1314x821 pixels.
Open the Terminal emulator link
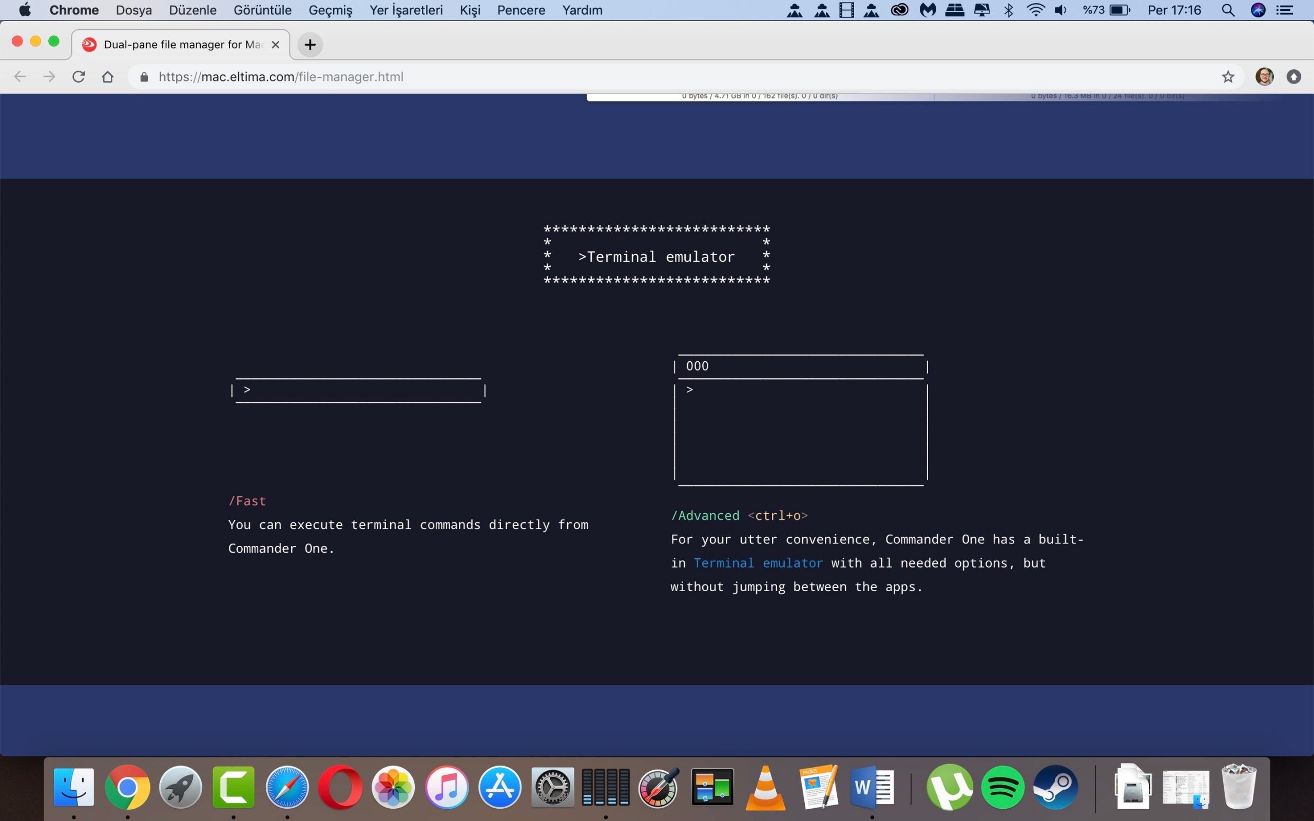758,563
